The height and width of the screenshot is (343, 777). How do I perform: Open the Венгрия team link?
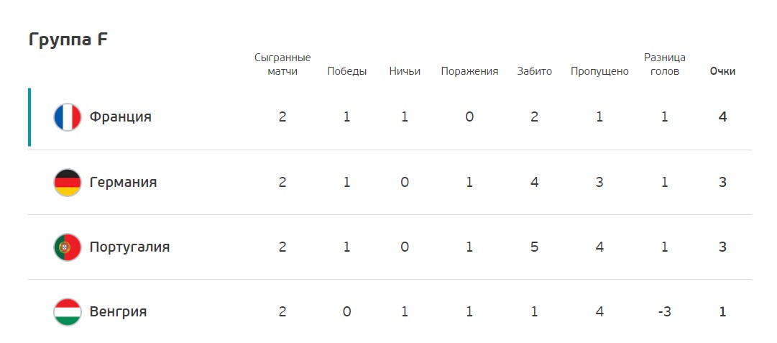[x=118, y=312]
